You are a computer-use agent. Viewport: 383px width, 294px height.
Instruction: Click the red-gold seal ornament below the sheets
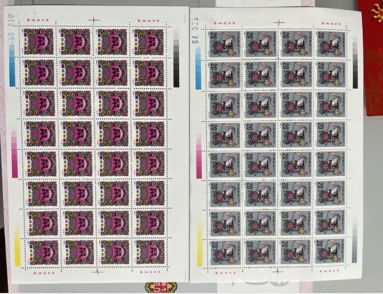tap(161, 288)
